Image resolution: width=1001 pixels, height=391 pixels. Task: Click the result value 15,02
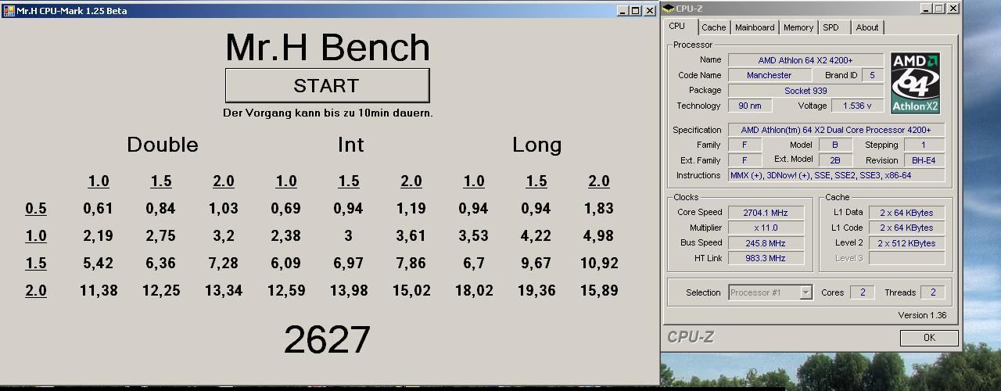coord(411,291)
